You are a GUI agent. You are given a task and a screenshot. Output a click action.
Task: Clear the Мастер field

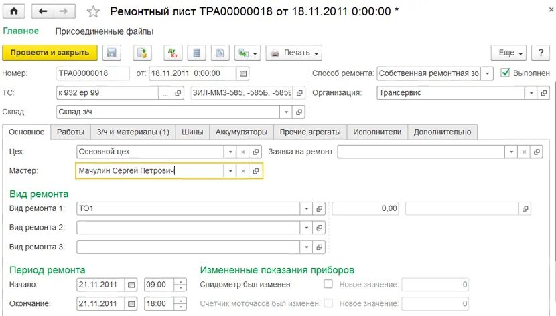[243, 171]
